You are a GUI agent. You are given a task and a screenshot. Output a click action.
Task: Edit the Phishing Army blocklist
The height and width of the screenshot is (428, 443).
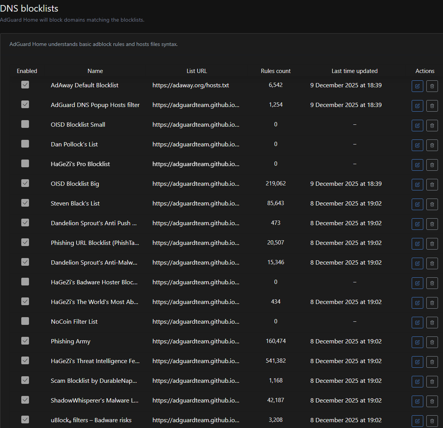(417, 342)
